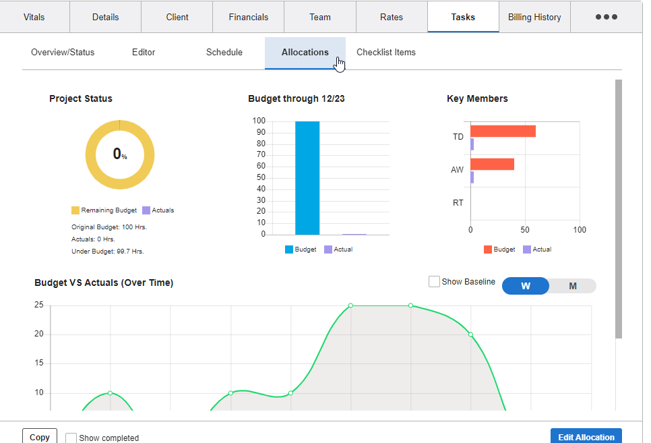Click the Edit Allocation button
Screen dimensions: 651x443
(586, 436)
